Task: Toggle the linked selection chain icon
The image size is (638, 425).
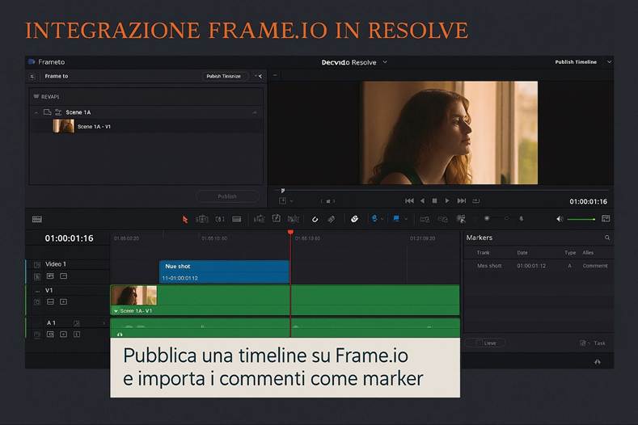Action: coord(332,219)
